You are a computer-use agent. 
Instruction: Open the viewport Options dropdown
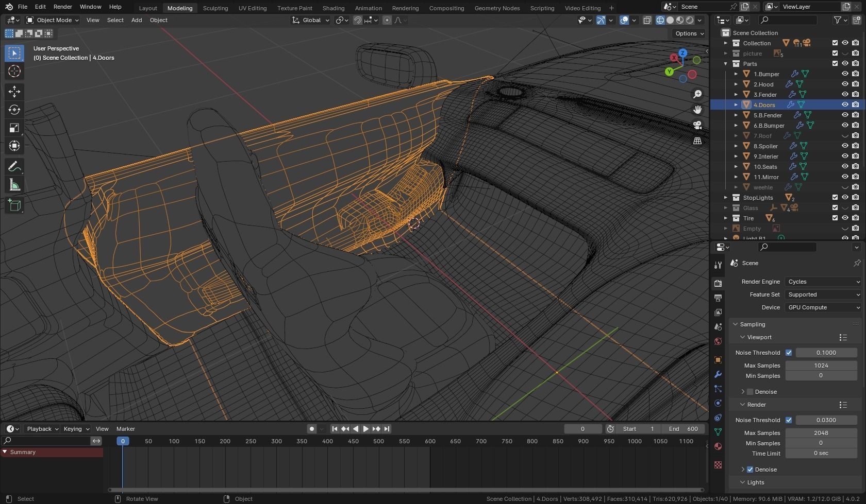(x=689, y=33)
